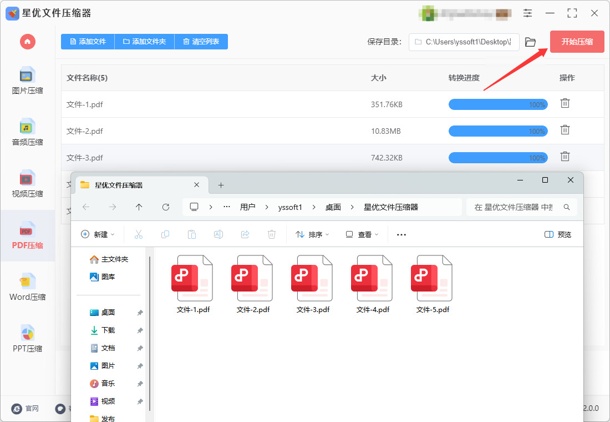The height and width of the screenshot is (422, 610).
Task: Open 音乐 in the navigation pane
Action: (x=103, y=384)
